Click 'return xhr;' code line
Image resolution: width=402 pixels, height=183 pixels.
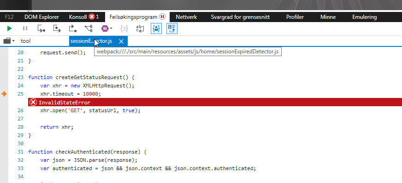[57, 127]
